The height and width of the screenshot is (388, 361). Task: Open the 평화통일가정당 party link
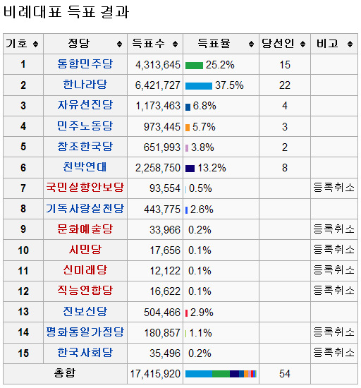point(85,332)
